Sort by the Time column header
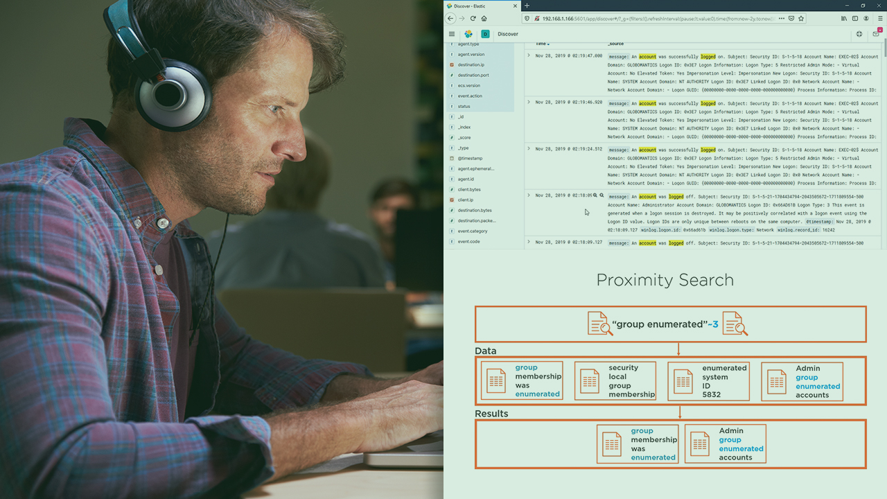Viewport: 887px width, 499px height. [542, 44]
